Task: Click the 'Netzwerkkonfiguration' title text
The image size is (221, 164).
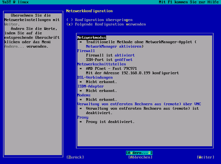Action: point(89,11)
